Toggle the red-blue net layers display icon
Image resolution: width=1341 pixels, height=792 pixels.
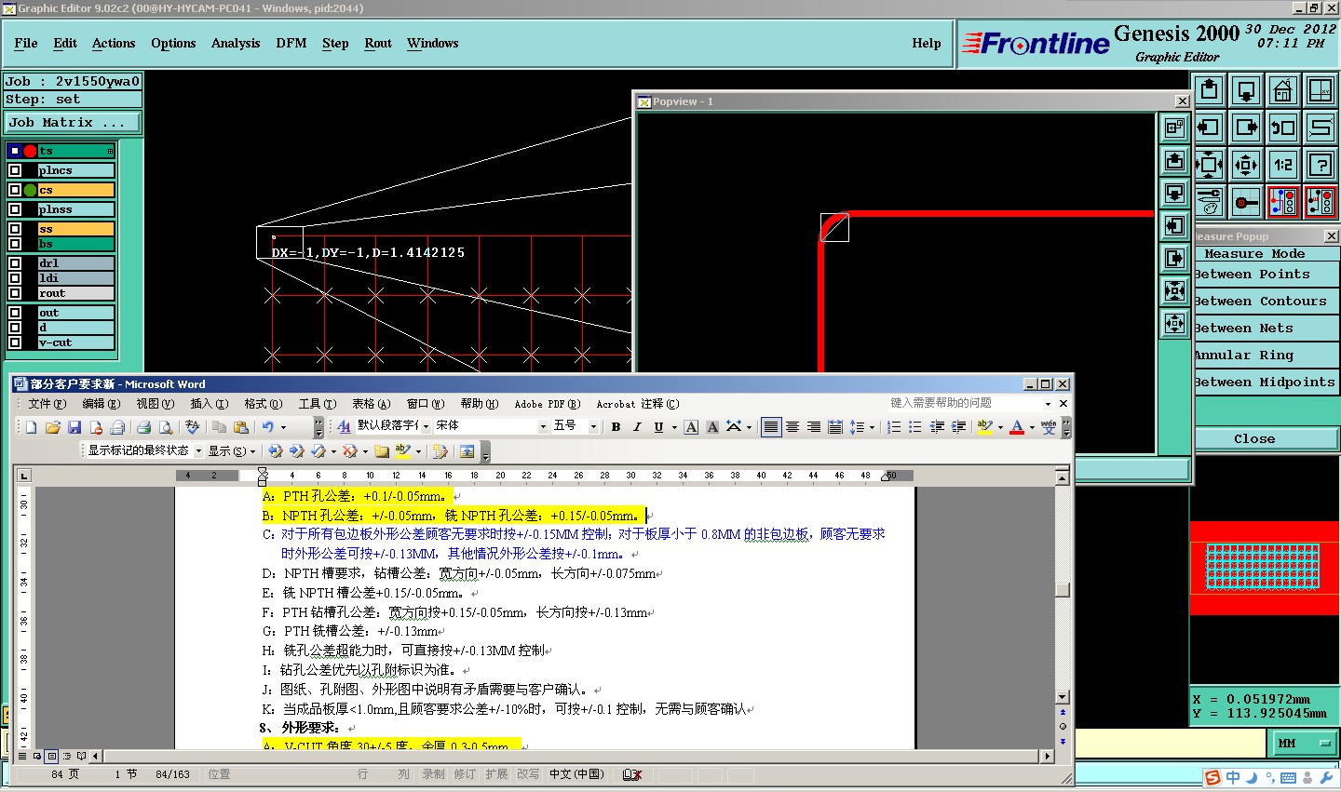point(1283,202)
